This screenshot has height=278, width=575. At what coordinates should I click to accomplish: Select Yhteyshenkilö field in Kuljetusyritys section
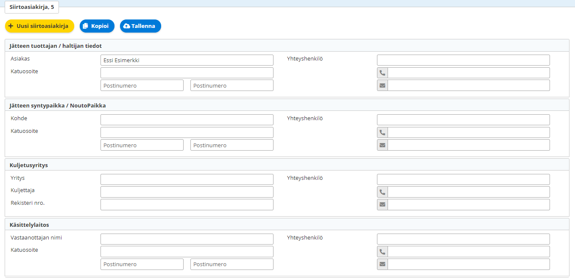(x=463, y=179)
